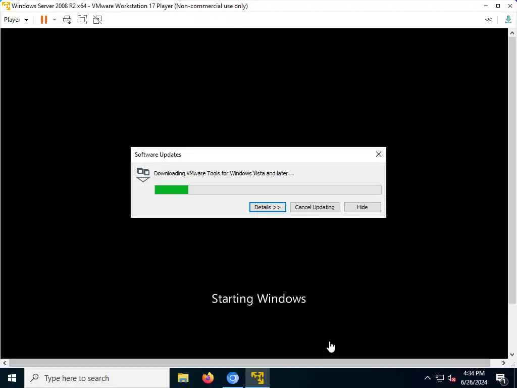Click the VMware Tools download progress bar
The height and width of the screenshot is (388, 517).
point(268,190)
